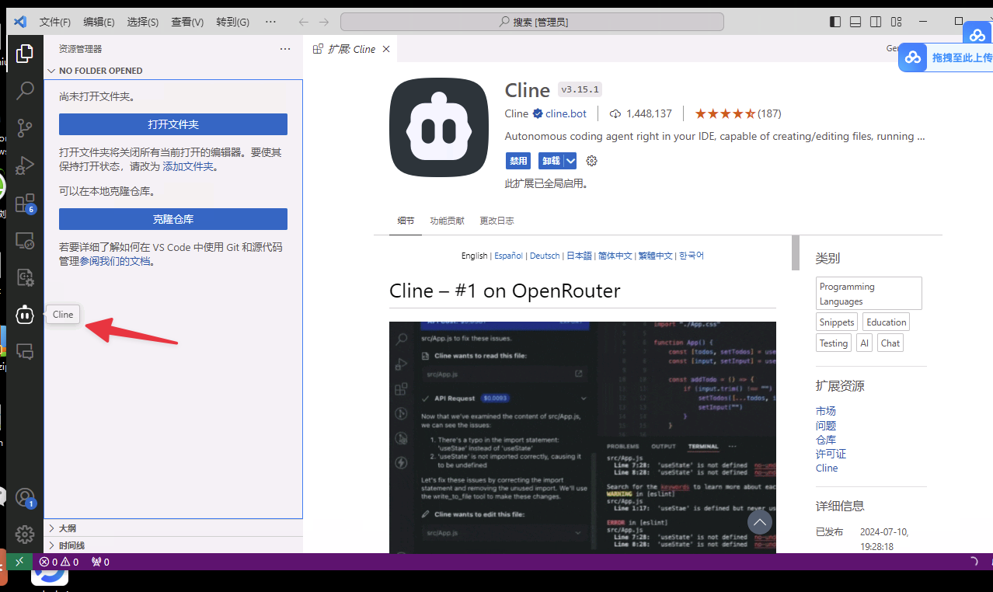
Task: Click the extension settings gear next to 卸载
Action: [x=591, y=161]
